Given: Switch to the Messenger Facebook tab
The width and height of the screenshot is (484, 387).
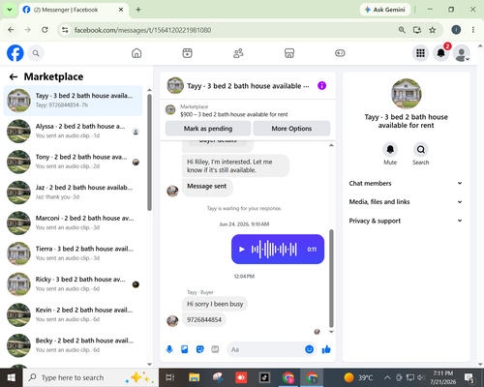Looking at the screenshot, I should tap(74, 10).
